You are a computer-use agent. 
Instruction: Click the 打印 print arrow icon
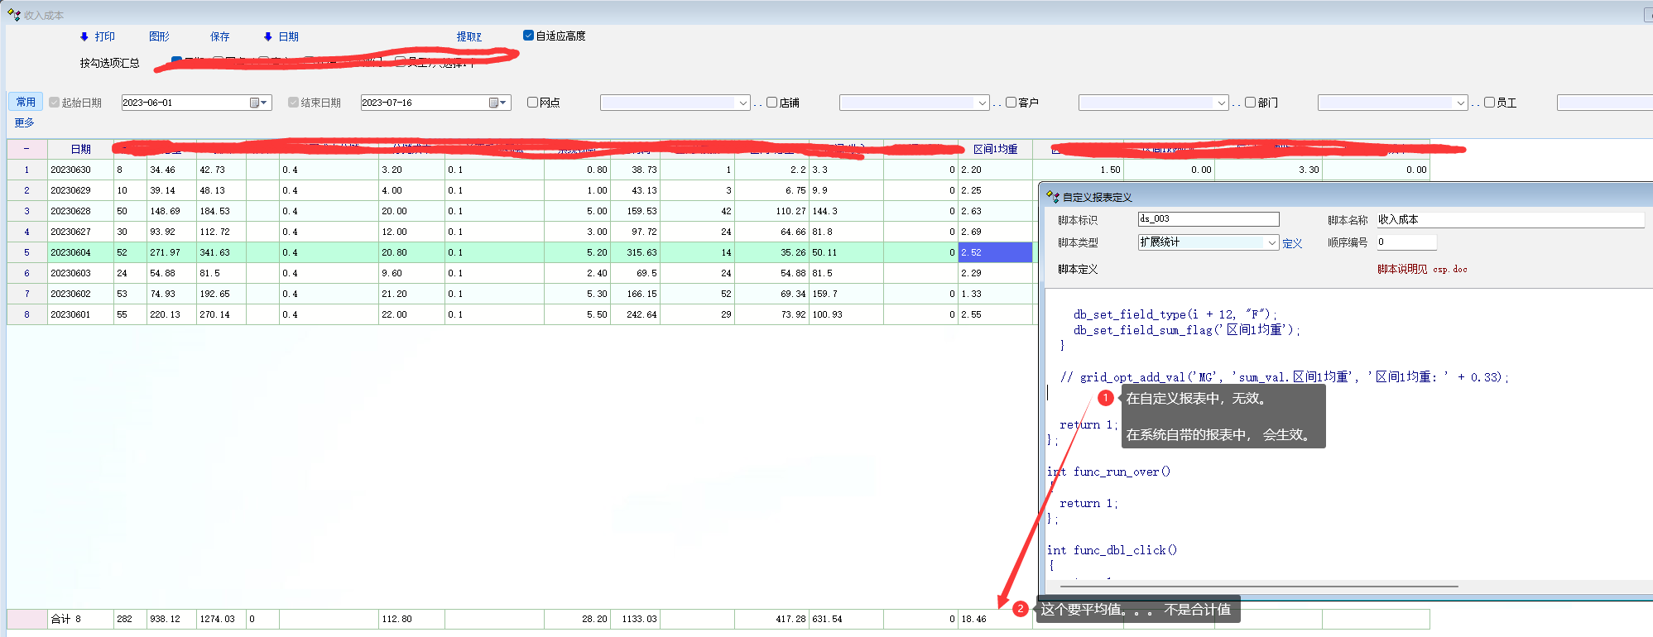84,36
